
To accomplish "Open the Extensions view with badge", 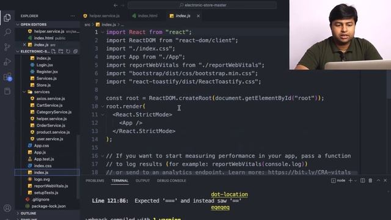I will (7, 77).
